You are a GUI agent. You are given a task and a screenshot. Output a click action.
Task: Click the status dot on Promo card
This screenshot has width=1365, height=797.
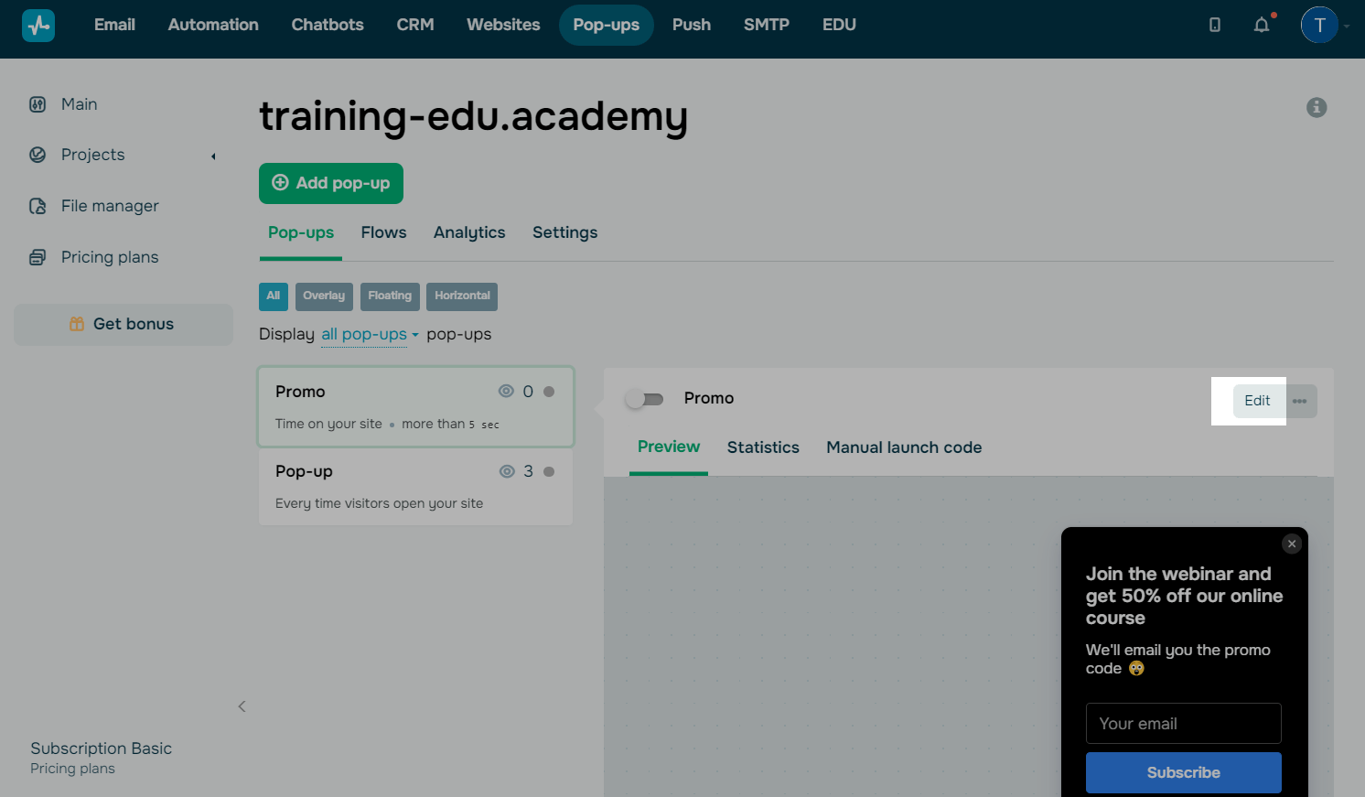coord(549,392)
